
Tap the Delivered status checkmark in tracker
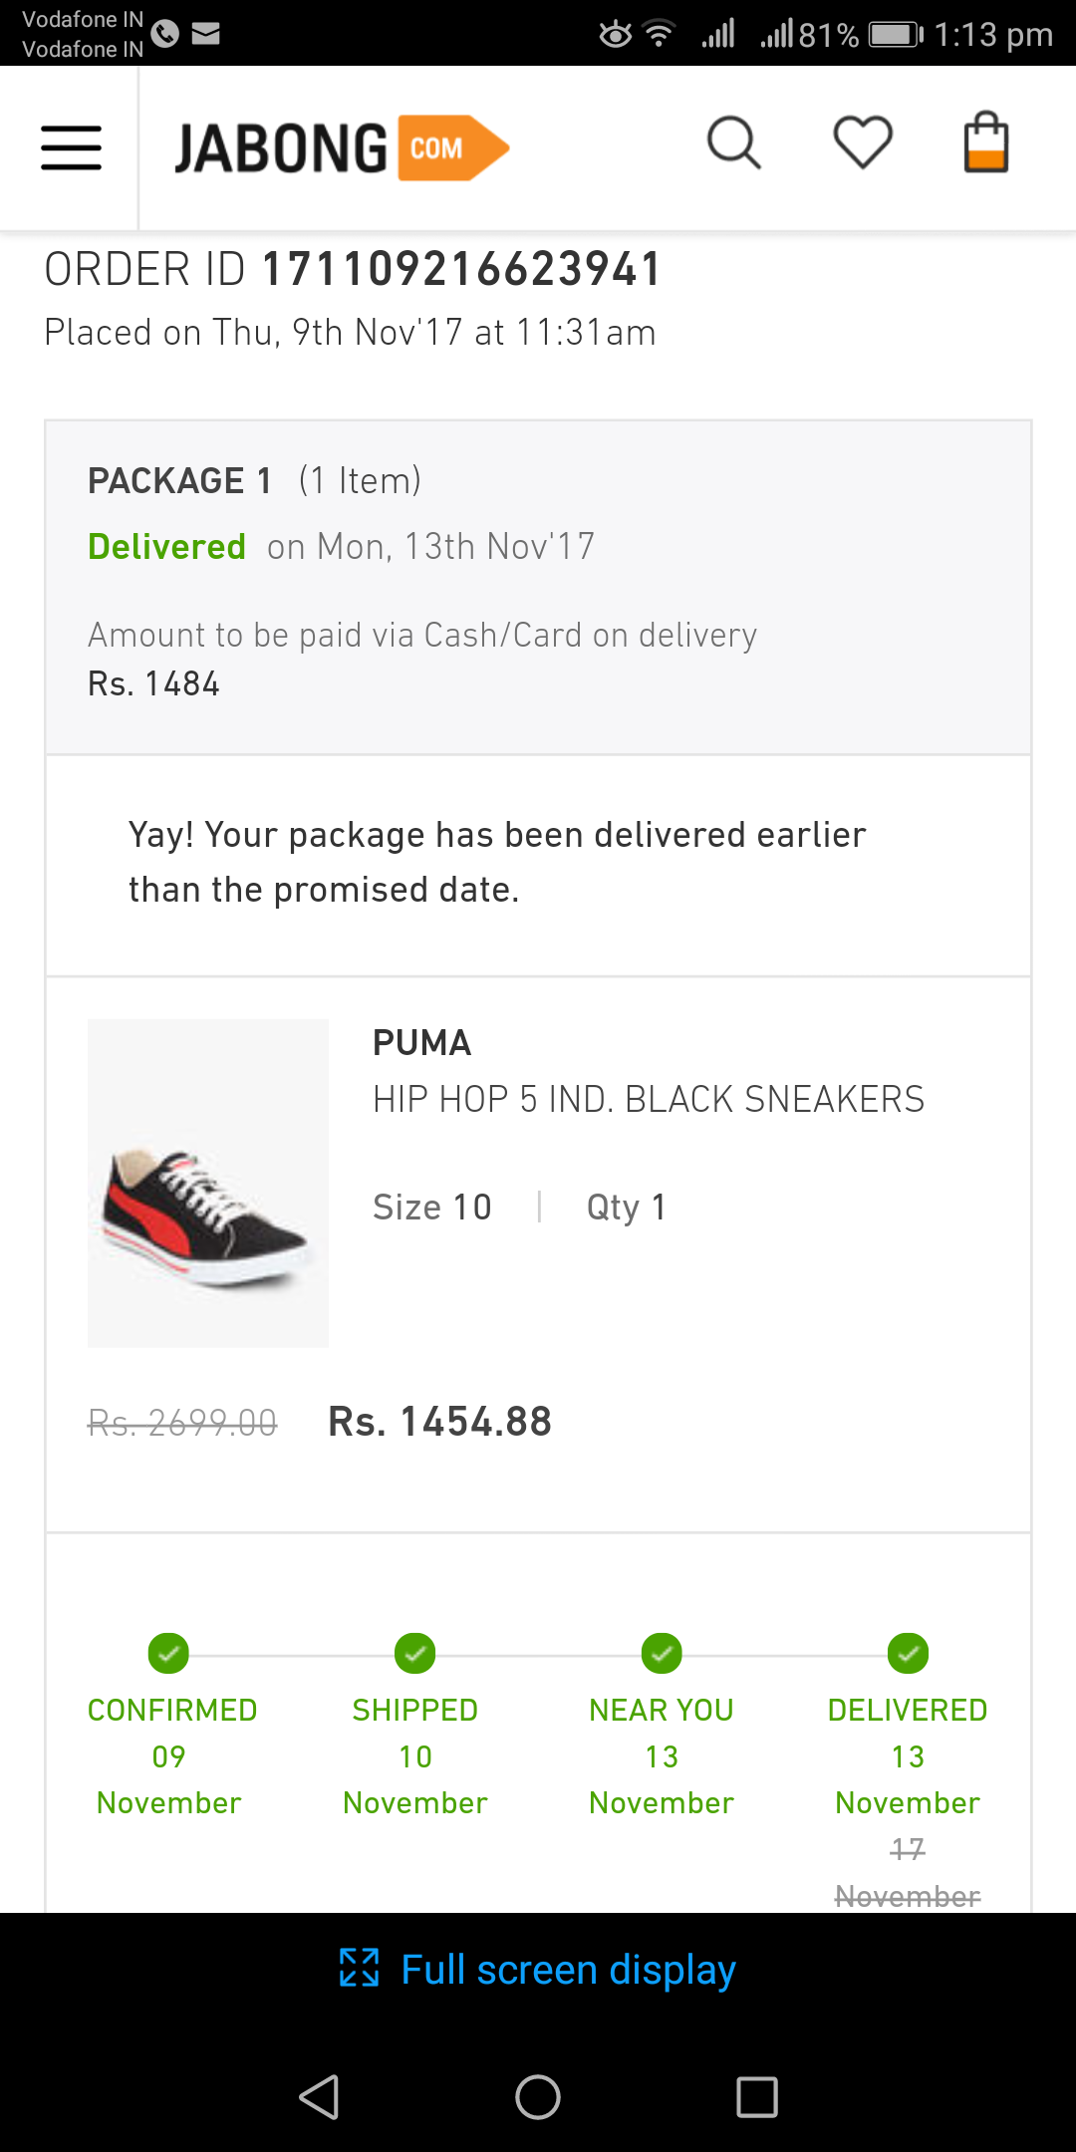pyautogui.click(x=908, y=1654)
